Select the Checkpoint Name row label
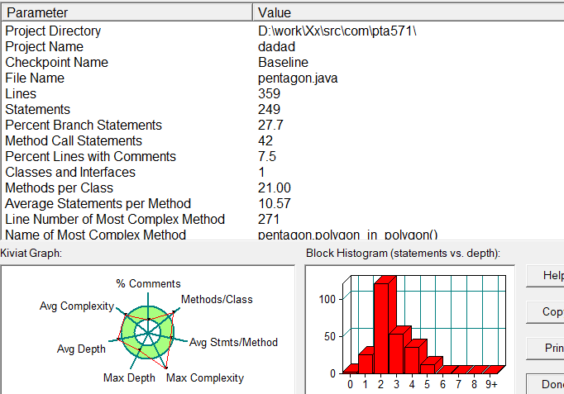 56,63
